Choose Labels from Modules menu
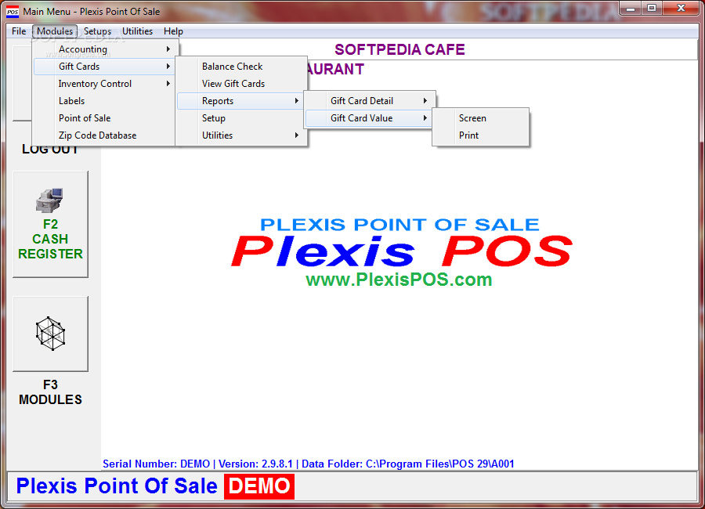 104,101
